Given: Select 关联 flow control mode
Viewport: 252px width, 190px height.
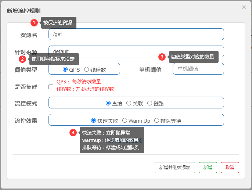Looking at the screenshot, I should [129, 103].
